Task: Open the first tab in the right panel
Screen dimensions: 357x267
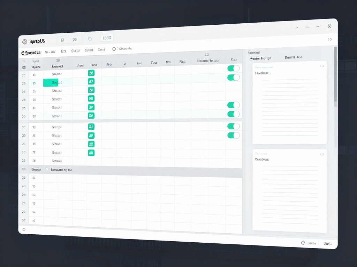Action: click(x=260, y=58)
